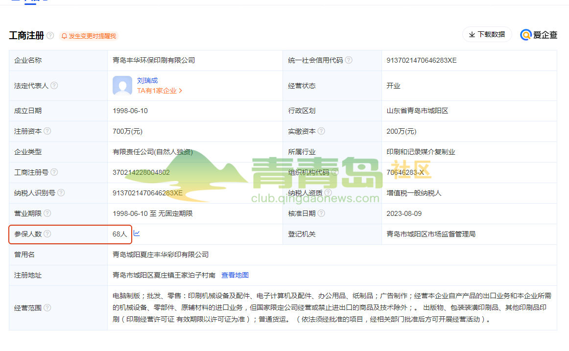Click the 爱企查 logo
The height and width of the screenshot is (351, 569).
tap(539, 35)
